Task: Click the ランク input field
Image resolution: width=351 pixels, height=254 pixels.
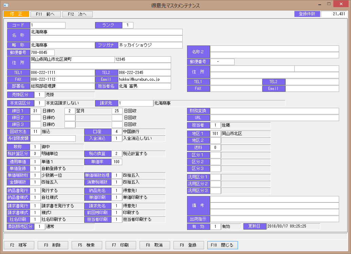Action: point(128,25)
